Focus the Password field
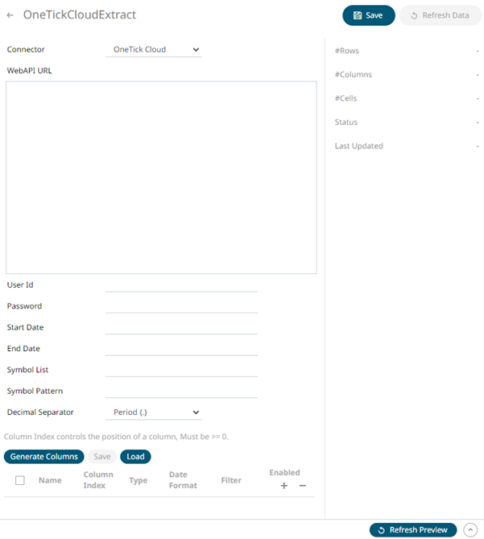 (x=181, y=306)
